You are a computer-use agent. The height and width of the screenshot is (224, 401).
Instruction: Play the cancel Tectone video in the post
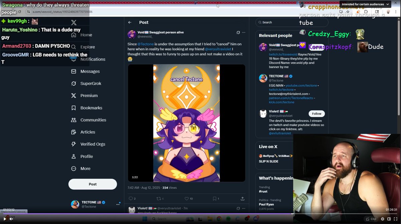coord(186,123)
